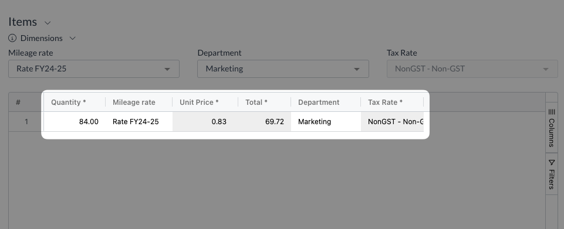Open the Columns side panel

click(x=552, y=128)
